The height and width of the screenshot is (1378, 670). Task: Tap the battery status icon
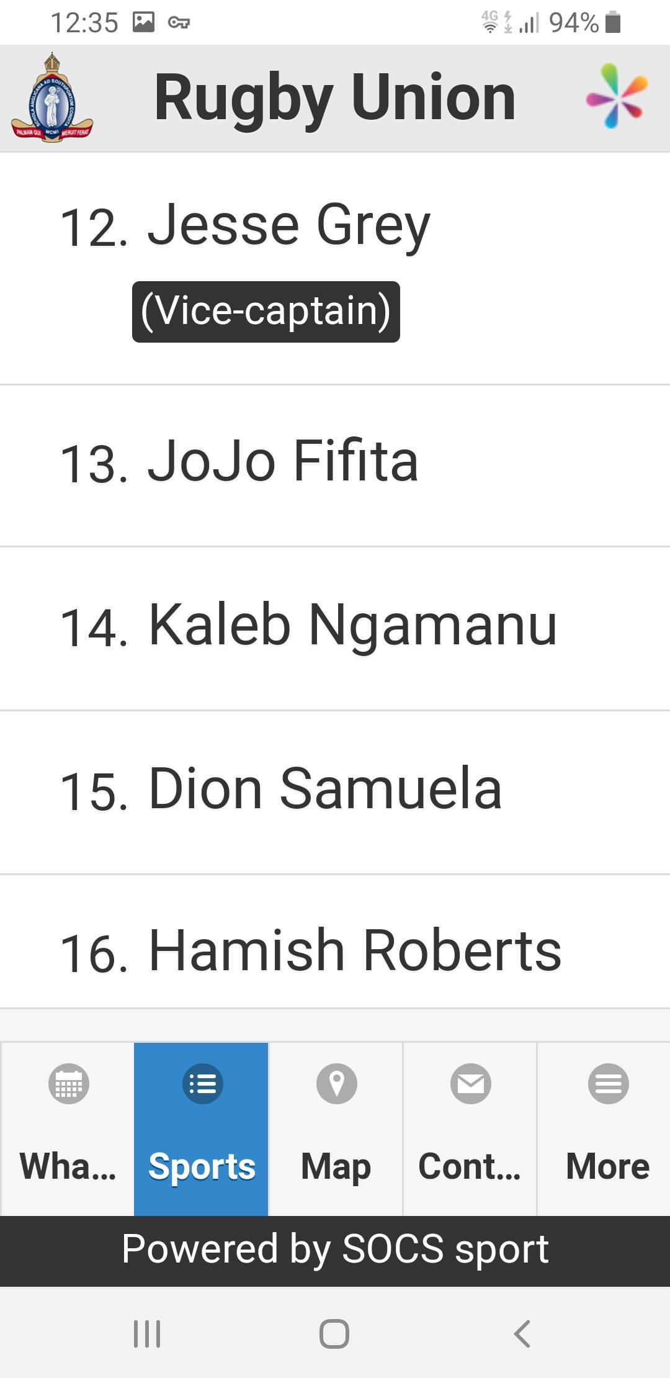[x=613, y=23]
